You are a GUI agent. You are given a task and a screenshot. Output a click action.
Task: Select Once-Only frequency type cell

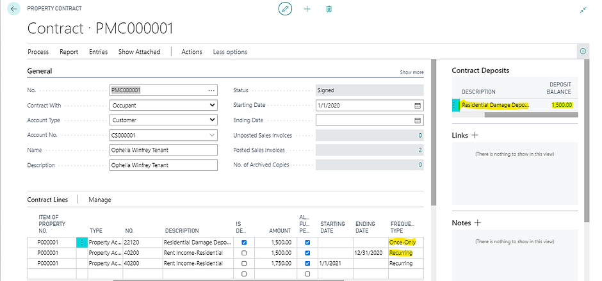tap(406, 243)
